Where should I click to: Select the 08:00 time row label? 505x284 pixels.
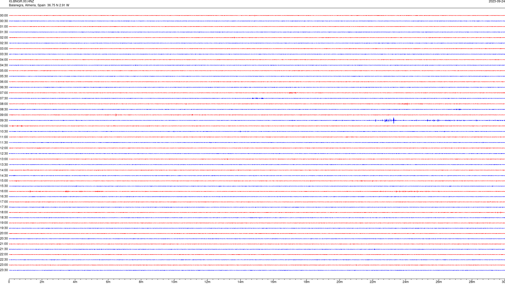pyautogui.click(x=4, y=104)
